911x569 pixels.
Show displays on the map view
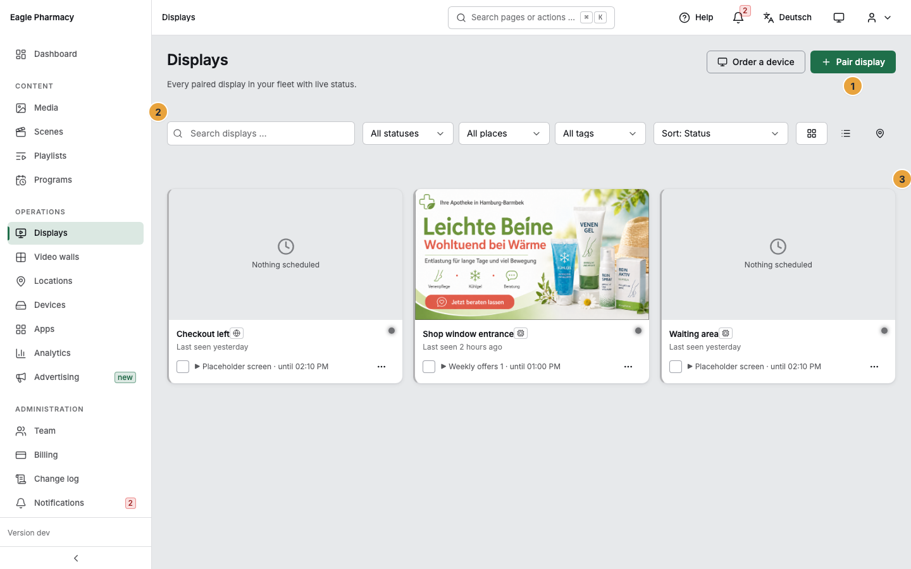[880, 133]
